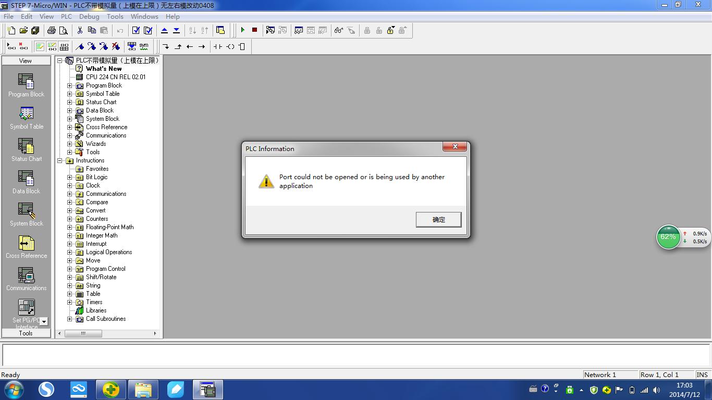Open the Debug menu
The height and width of the screenshot is (400, 712).
tap(89, 16)
